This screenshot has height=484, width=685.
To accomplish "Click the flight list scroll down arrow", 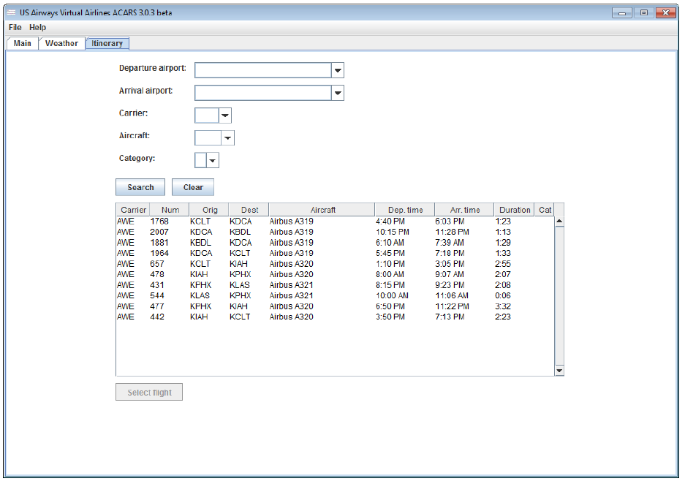I will [559, 371].
